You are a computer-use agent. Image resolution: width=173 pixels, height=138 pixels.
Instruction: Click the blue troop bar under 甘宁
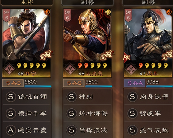tap(38, 87)
